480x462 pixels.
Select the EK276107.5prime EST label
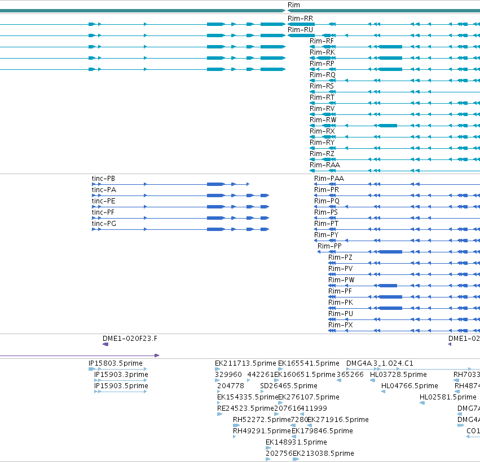click(309, 397)
